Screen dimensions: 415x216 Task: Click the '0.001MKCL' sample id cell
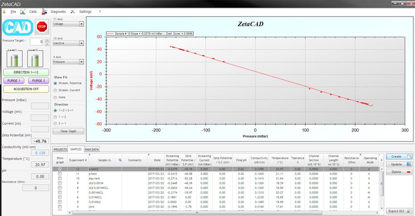click(x=105, y=192)
